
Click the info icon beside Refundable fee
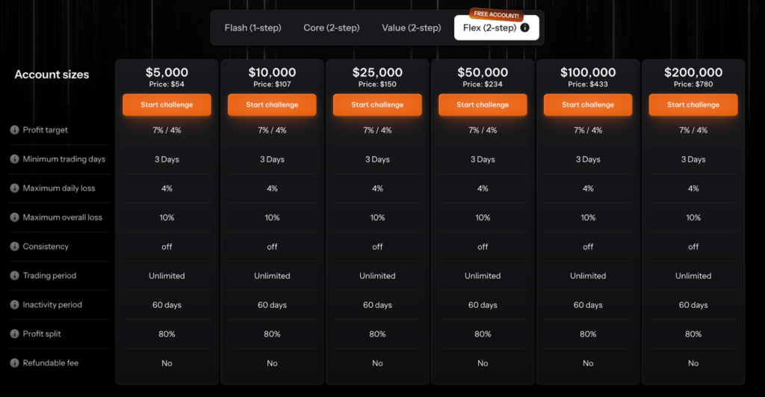coord(14,363)
